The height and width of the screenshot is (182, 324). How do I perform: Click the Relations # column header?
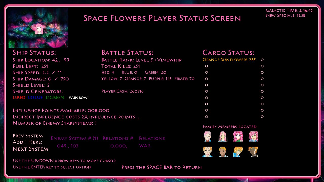118,138
